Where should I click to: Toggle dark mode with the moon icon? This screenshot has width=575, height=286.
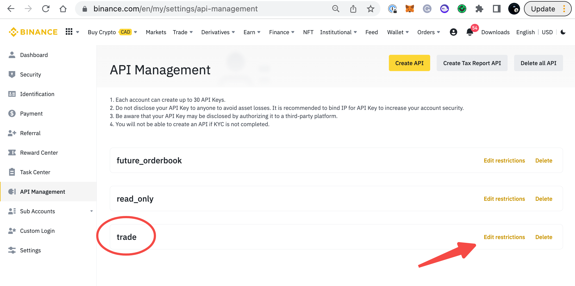click(563, 32)
